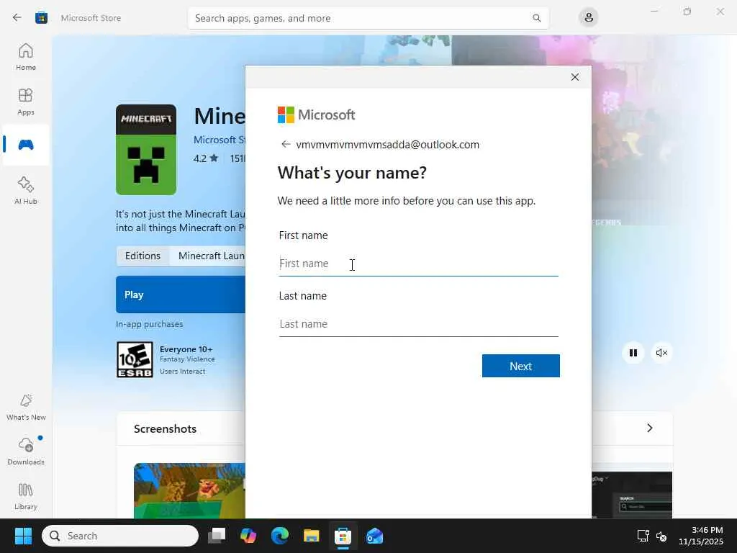Open What's New in the sidebar
Image resolution: width=737 pixels, height=553 pixels.
coord(26,408)
